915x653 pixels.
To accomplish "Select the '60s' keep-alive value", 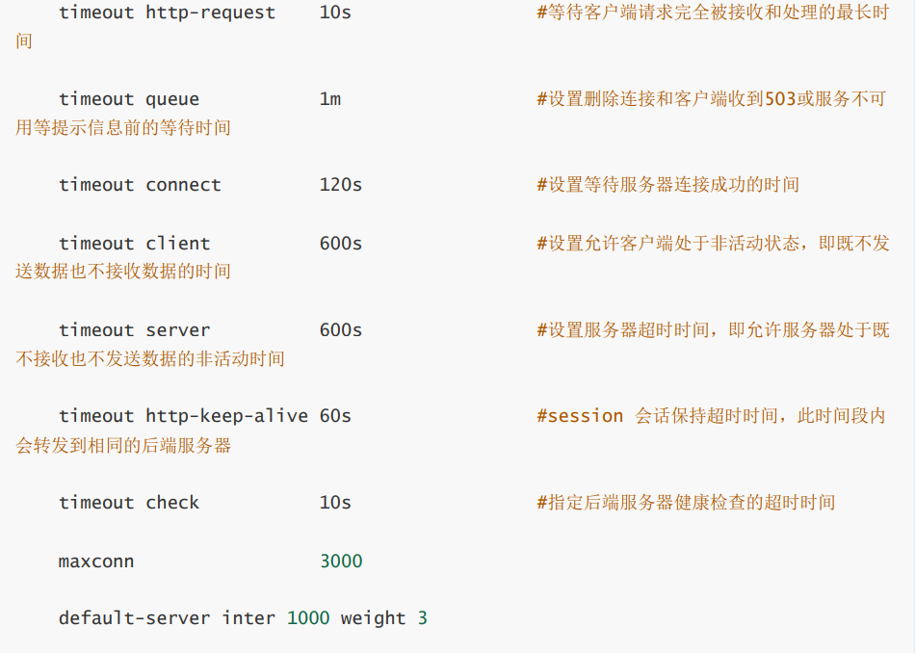I will (x=335, y=416).
